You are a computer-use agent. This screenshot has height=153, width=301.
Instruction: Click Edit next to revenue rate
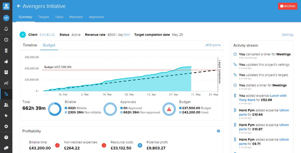point(127,35)
